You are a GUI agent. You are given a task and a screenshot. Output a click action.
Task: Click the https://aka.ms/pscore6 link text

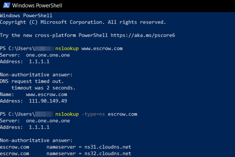coord(143,35)
